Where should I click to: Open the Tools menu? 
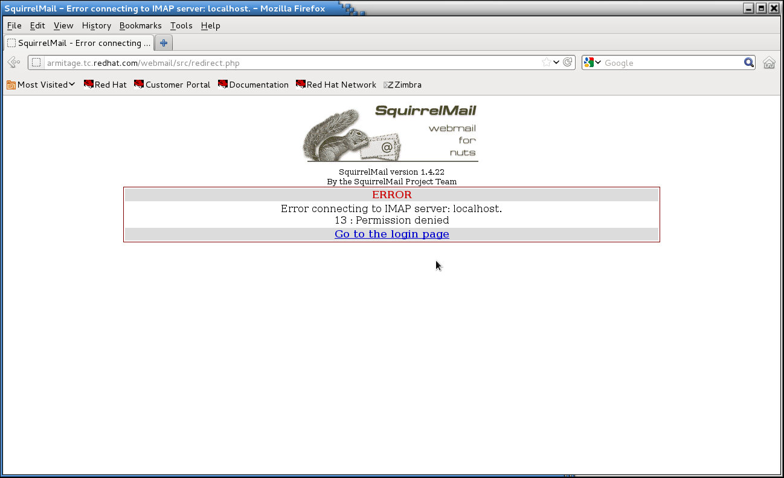tap(181, 25)
